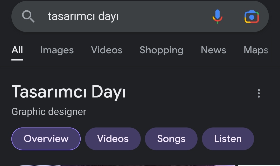Start voice search with the microphone icon
The height and width of the screenshot is (166, 280).
(217, 17)
